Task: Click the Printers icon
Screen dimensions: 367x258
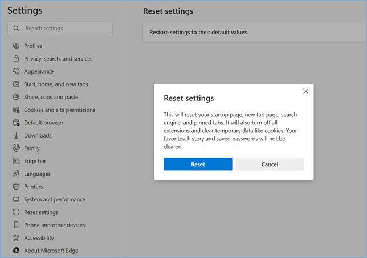Action: [16, 187]
